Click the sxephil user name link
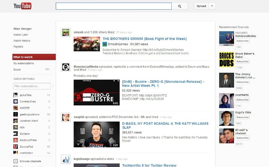 pos(79,117)
